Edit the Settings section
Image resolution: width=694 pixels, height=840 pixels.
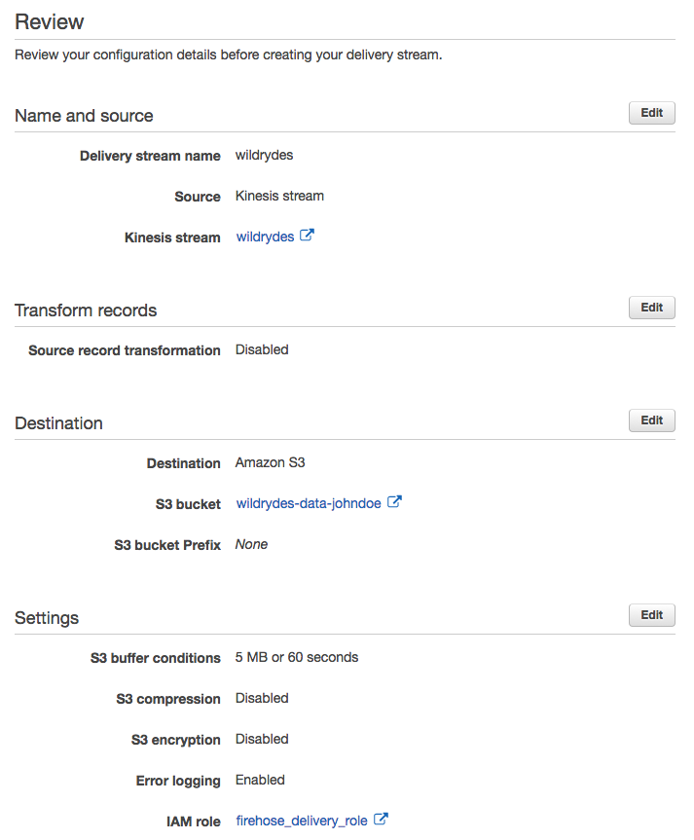[652, 614]
